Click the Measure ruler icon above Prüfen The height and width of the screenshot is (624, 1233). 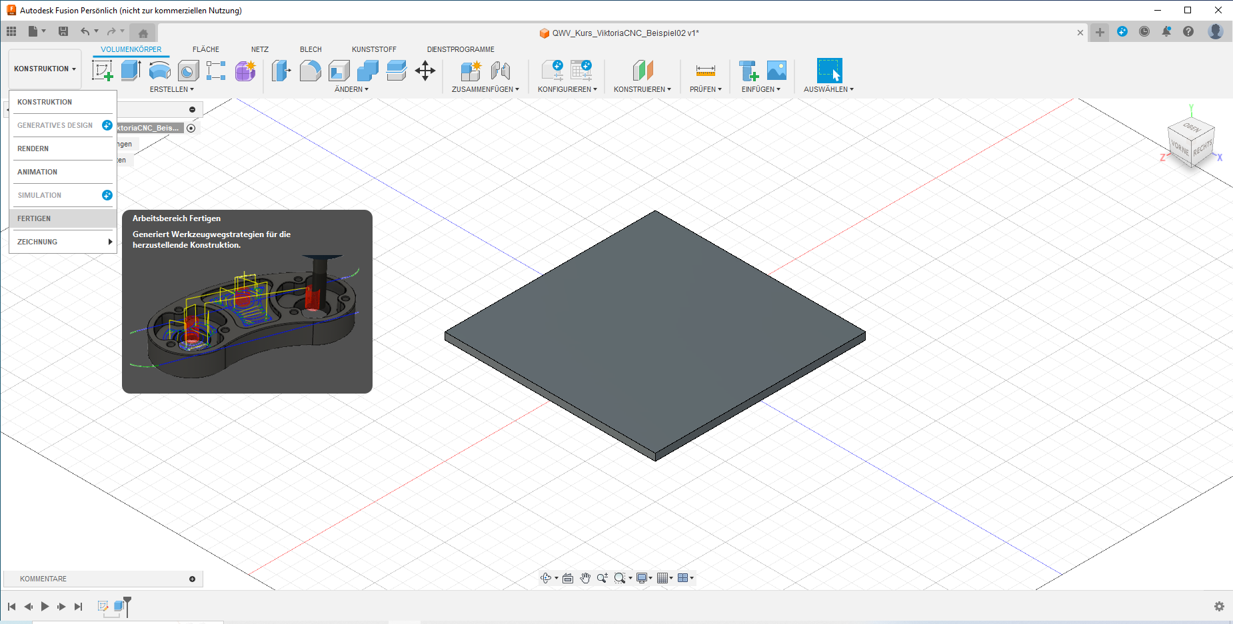pos(705,70)
